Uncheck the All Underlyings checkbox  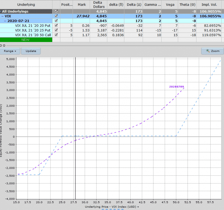coord(56,11)
